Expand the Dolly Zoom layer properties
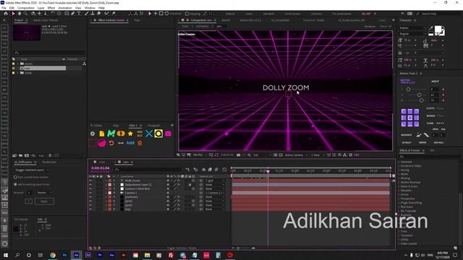The image size is (463, 260). pos(106,181)
